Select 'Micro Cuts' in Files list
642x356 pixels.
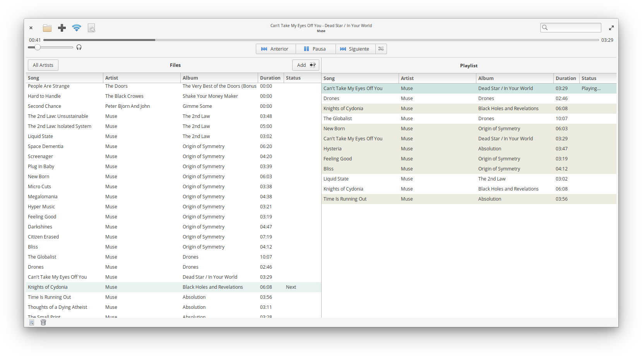pyautogui.click(x=173, y=187)
